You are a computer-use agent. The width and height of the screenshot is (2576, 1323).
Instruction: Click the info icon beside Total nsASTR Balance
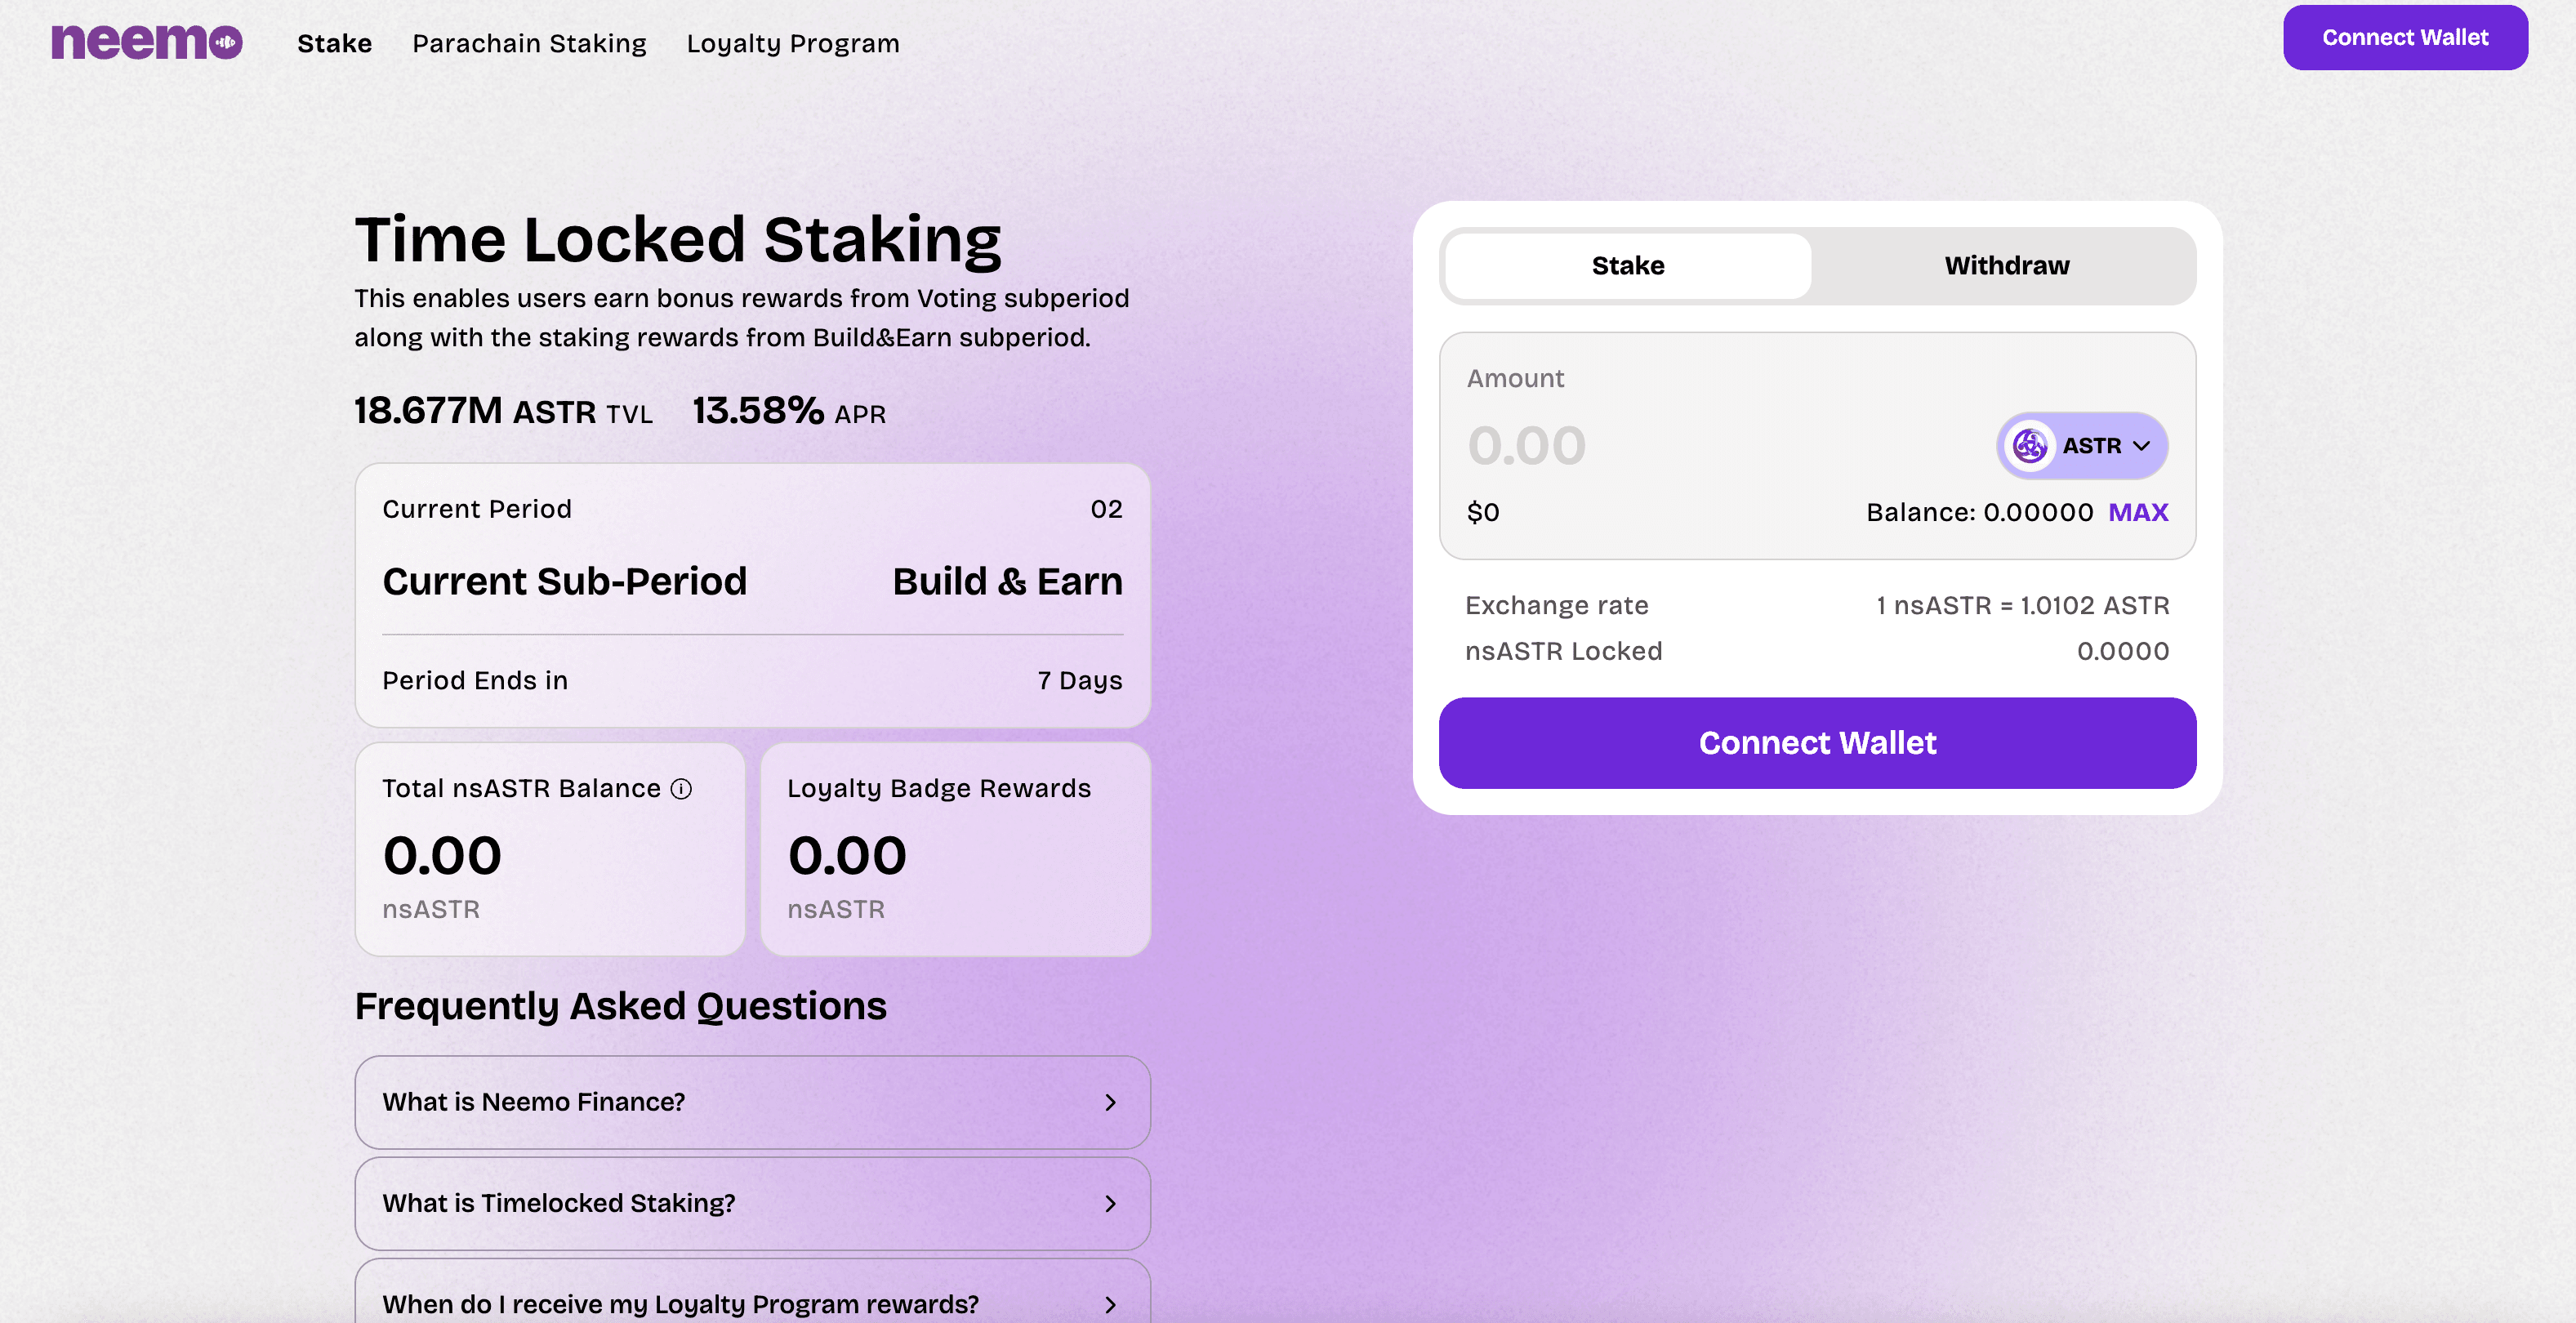click(681, 789)
